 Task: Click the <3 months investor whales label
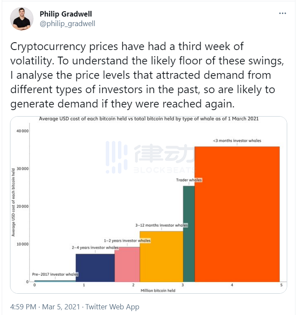pos(237,141)
